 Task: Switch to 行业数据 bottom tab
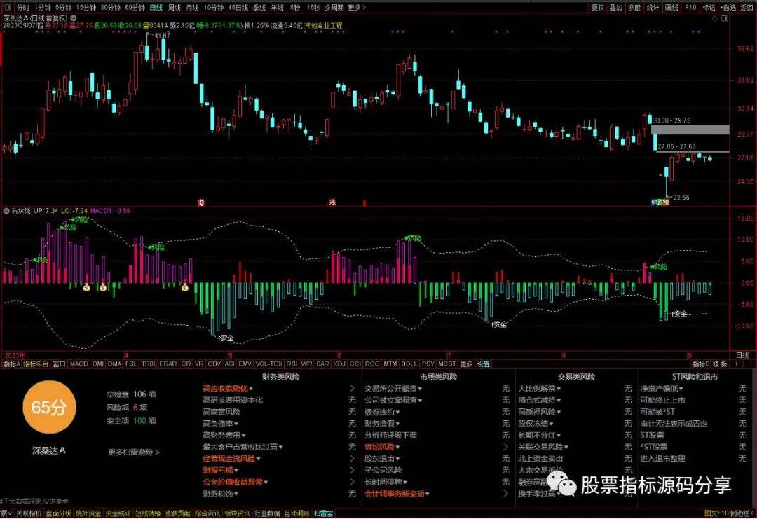coord(267,513)
